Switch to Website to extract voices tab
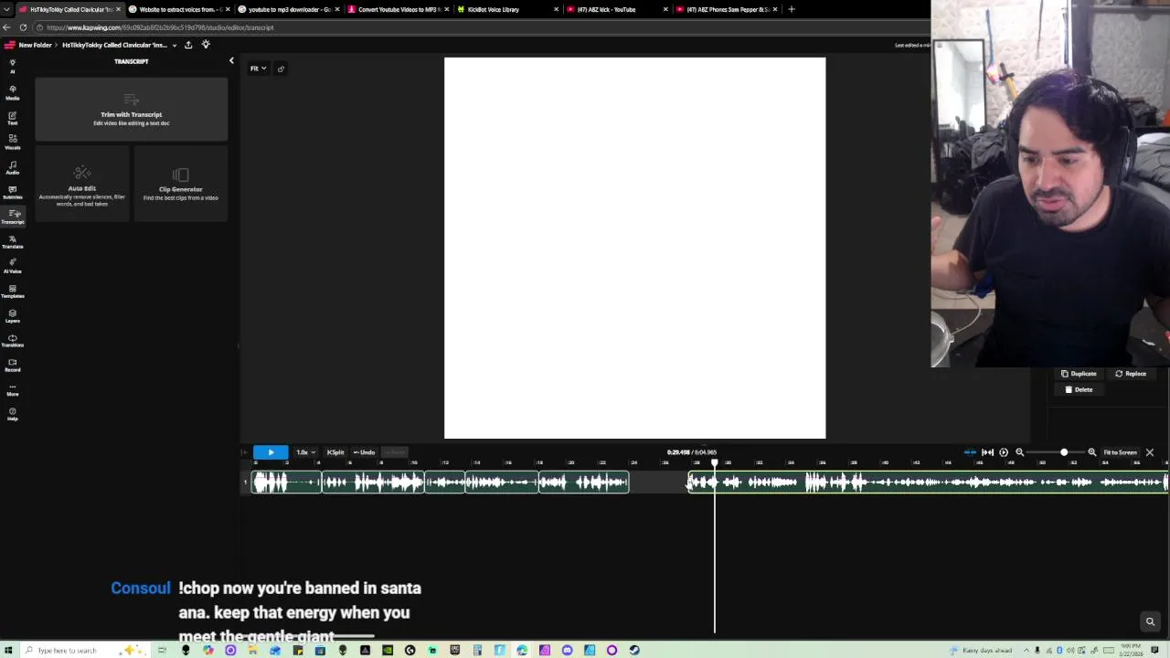The image size is (1170, 658). (x=179, y=9)
